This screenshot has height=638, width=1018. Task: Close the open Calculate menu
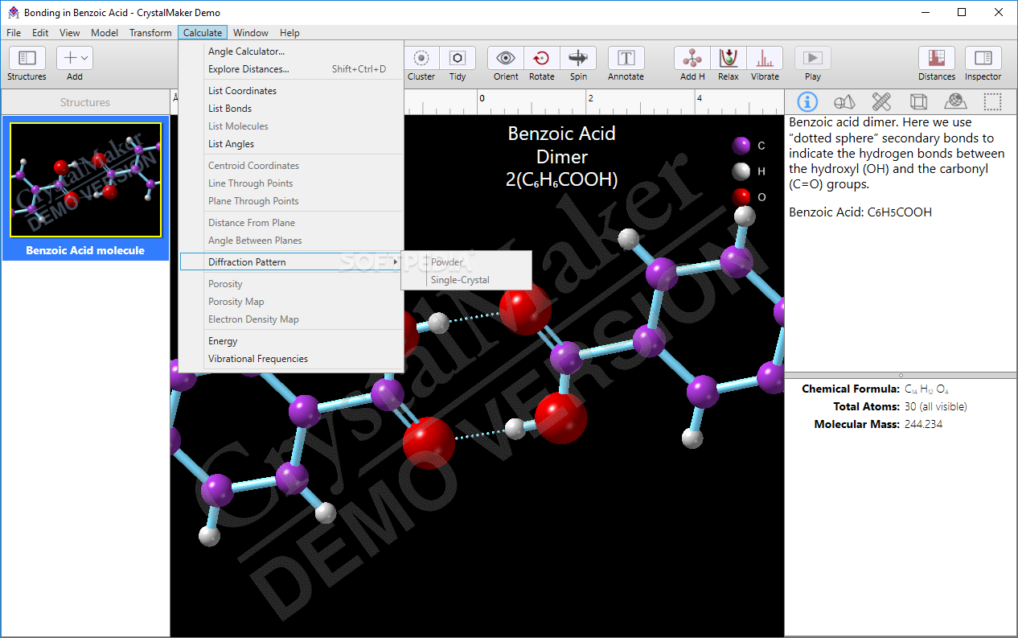click(x=203, y=33)
